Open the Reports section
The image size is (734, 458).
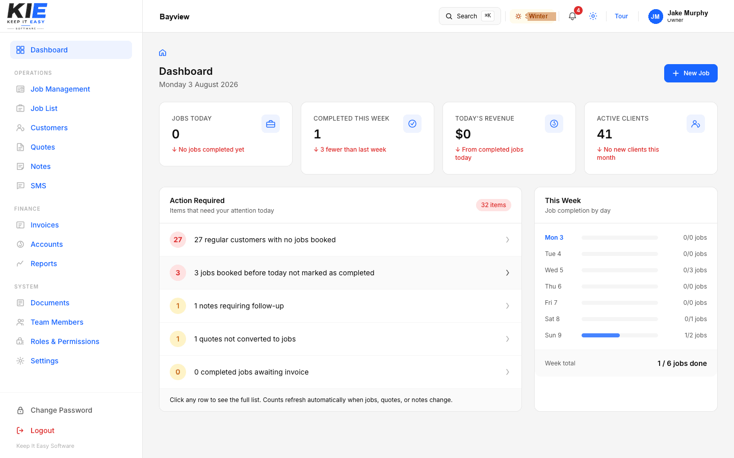[x=44, y=264]
